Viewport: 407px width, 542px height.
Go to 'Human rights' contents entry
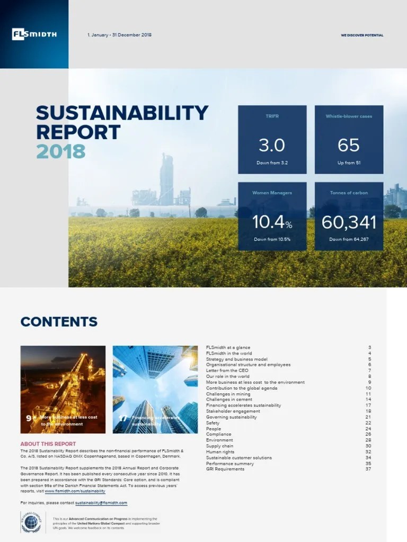coord(220,452)
